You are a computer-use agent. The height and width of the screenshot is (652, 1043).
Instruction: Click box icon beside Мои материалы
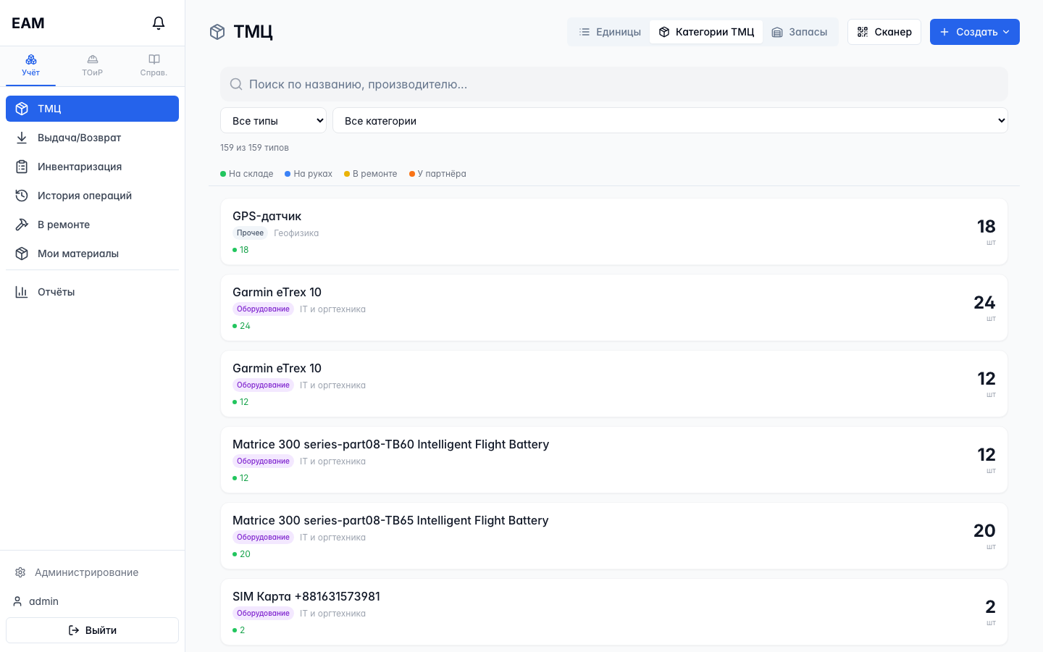click(x=22, y=254)
